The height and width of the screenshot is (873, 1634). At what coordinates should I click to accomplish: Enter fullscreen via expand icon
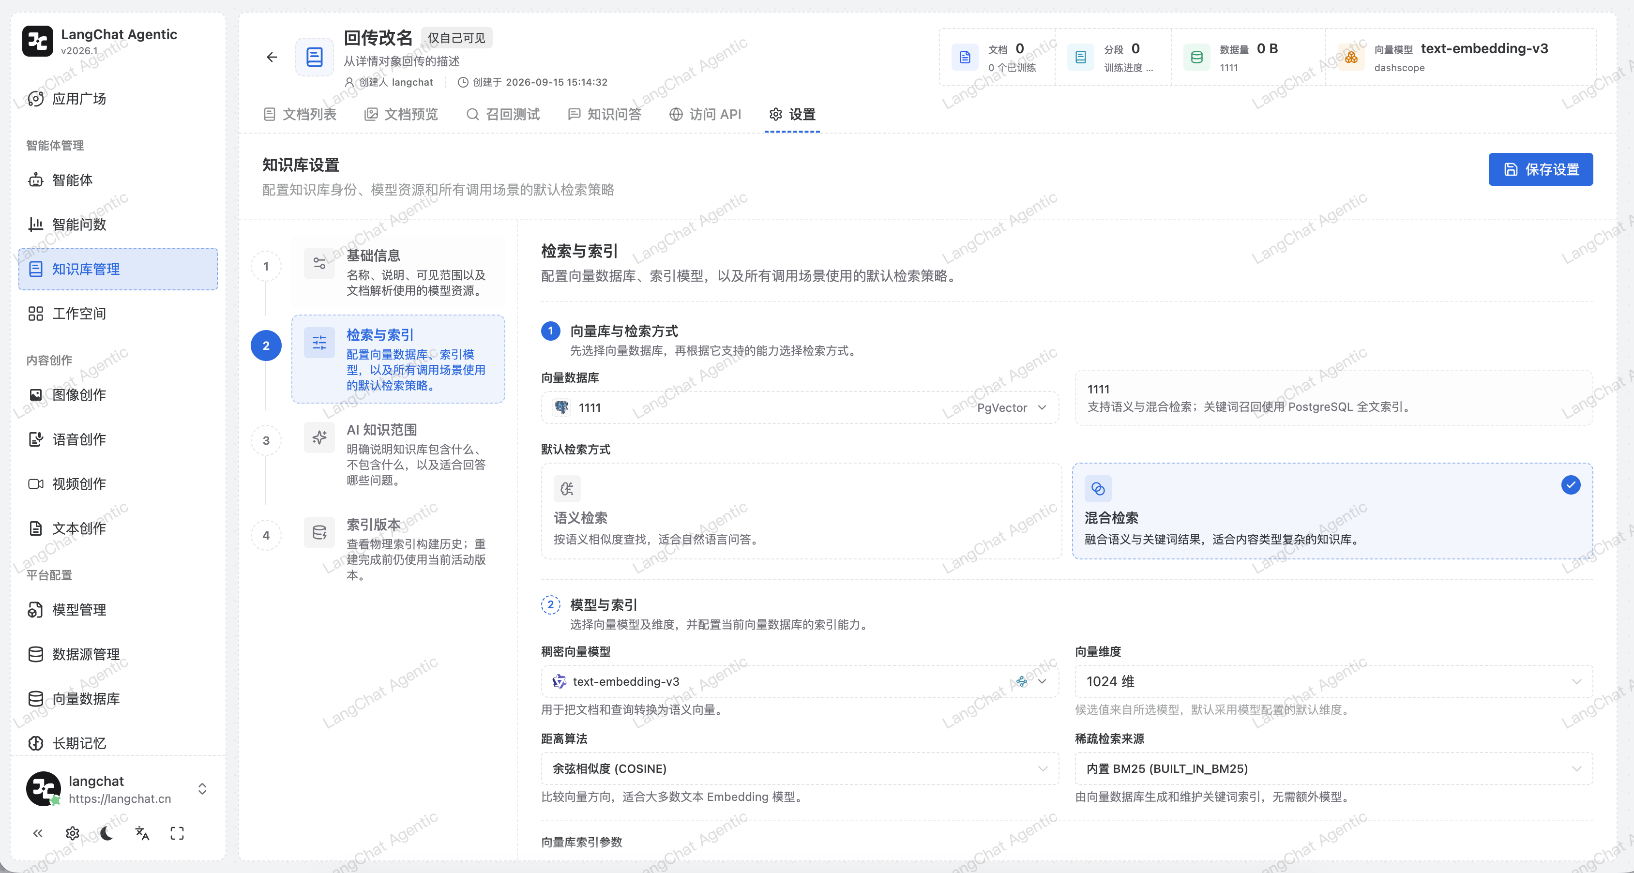[177, 833]
